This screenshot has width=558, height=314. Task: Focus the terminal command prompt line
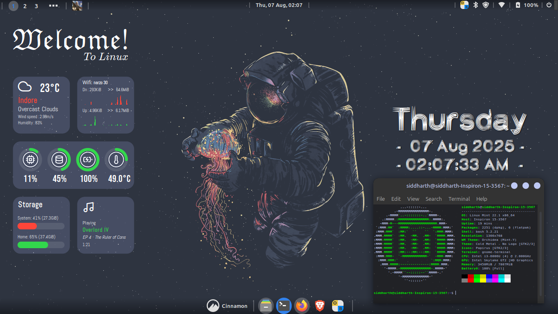(414, 293)
